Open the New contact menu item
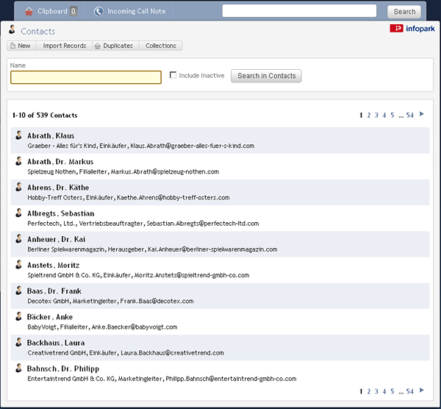441x409 pixels. click(21, 46)
